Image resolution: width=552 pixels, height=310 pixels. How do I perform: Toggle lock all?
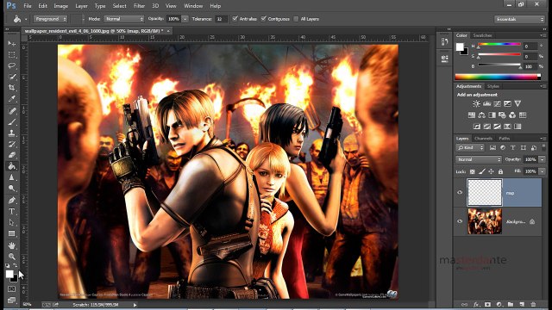click(500, 171)
